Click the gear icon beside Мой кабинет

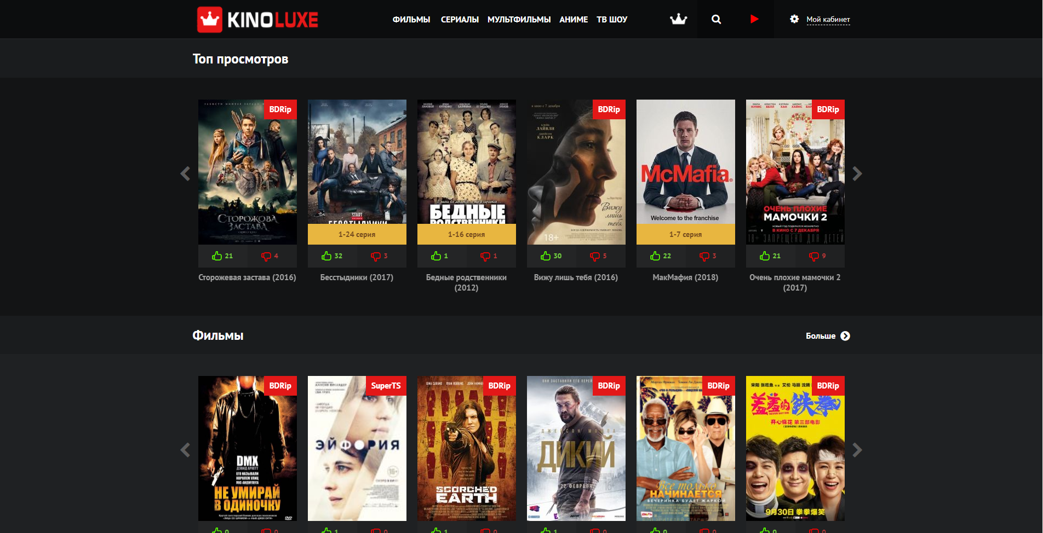pos(794,19)
